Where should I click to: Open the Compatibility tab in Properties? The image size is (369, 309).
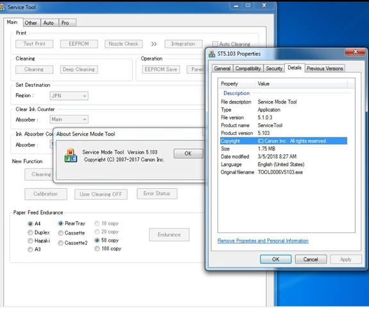[x=248, y=69]
